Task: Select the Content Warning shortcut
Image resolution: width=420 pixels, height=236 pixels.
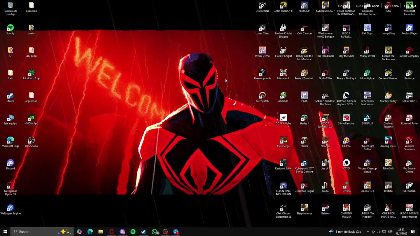Action: [x=388, y=75]
